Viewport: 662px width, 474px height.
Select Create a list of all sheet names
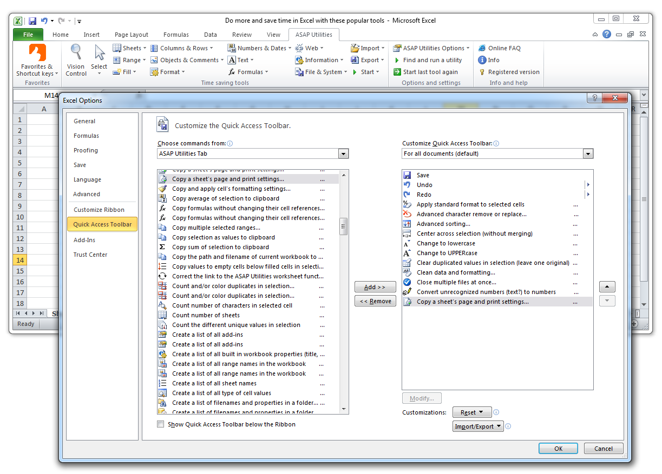248,383
